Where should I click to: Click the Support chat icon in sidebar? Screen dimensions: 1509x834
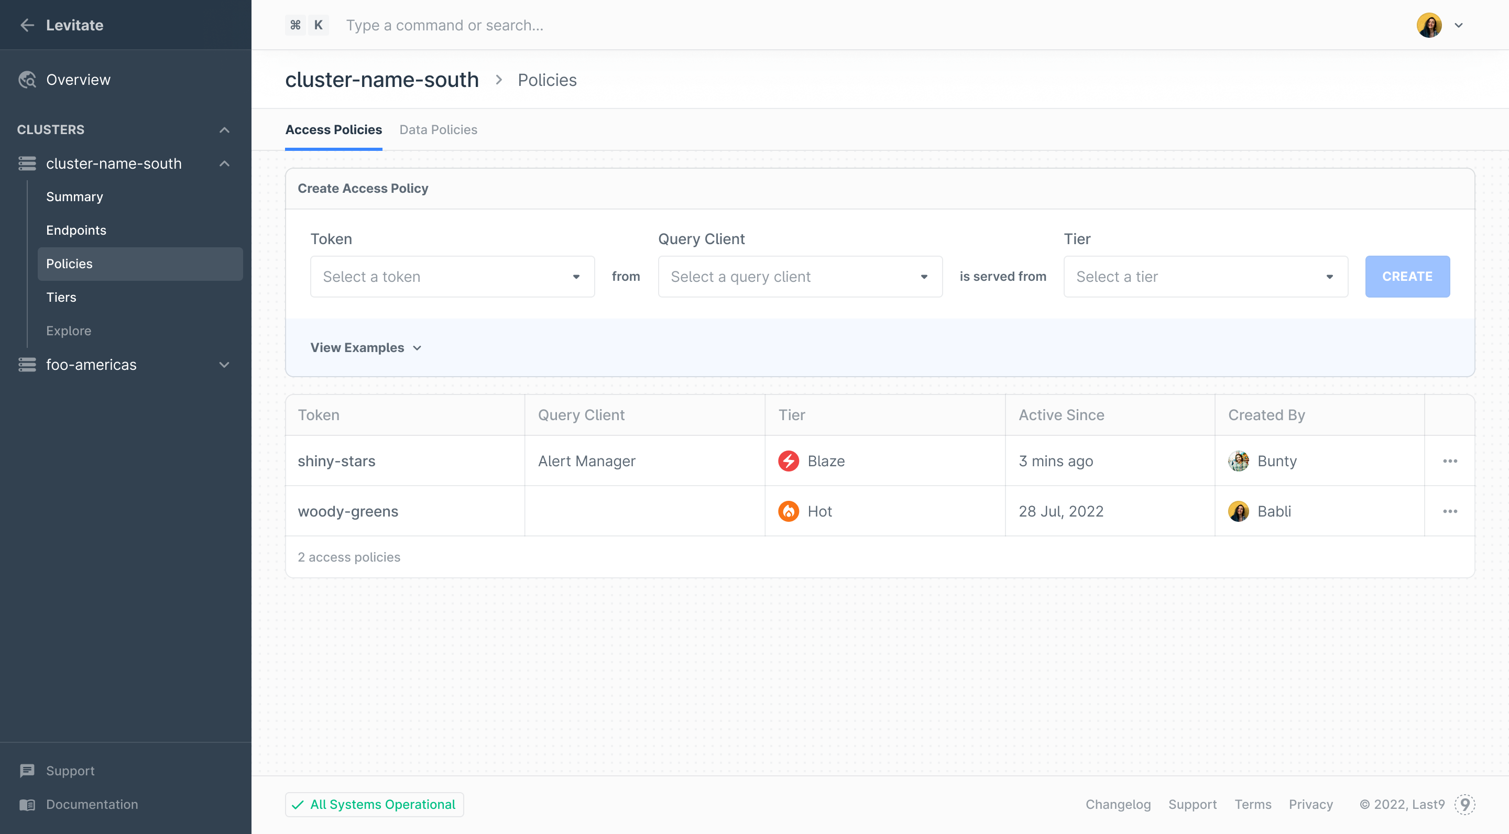(27, 771)
